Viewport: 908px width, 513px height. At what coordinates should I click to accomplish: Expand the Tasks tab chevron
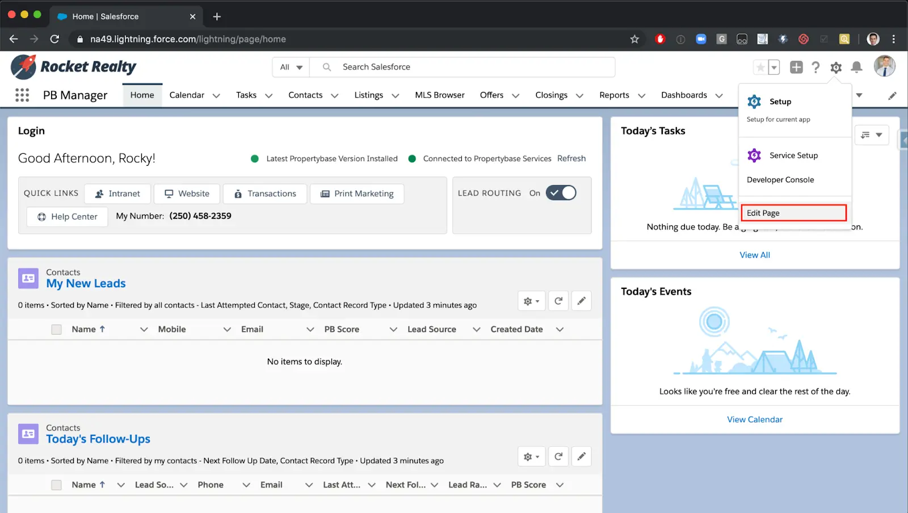click(x=268, y=96)
